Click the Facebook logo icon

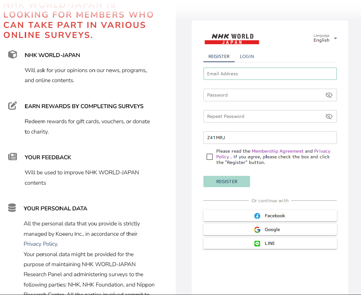point(257,216)
